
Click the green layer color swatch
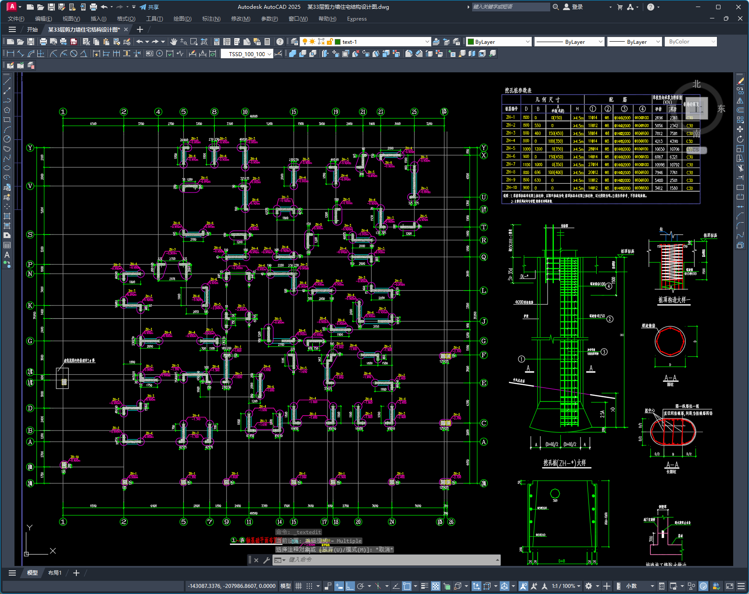[338, 42]
